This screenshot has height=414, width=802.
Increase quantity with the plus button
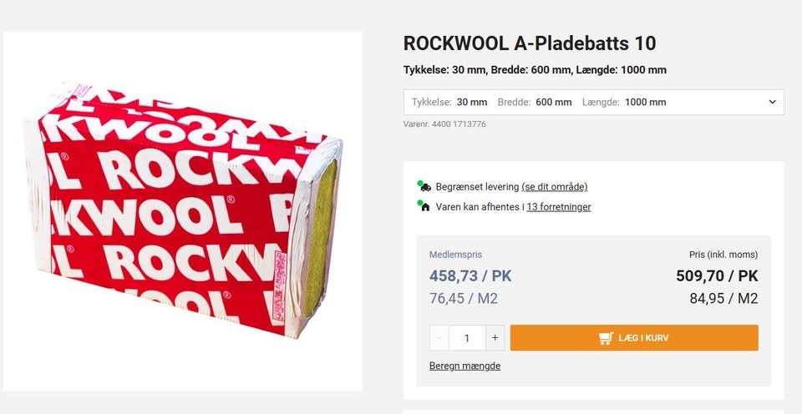pyautogui.click(x=495, y=338)
